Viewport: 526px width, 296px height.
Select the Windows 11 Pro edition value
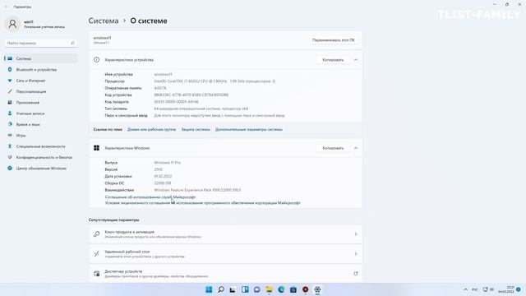168,163
